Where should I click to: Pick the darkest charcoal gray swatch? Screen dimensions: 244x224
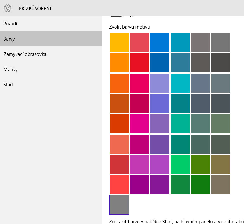click(x=221, y=63)
